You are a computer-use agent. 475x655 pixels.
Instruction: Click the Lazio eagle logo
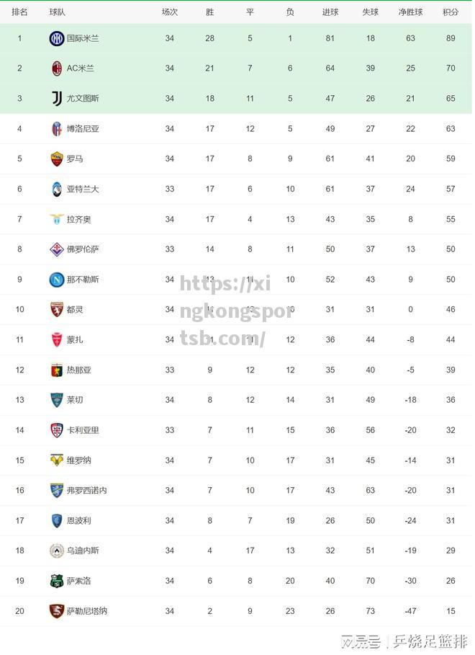coord(57,219)
